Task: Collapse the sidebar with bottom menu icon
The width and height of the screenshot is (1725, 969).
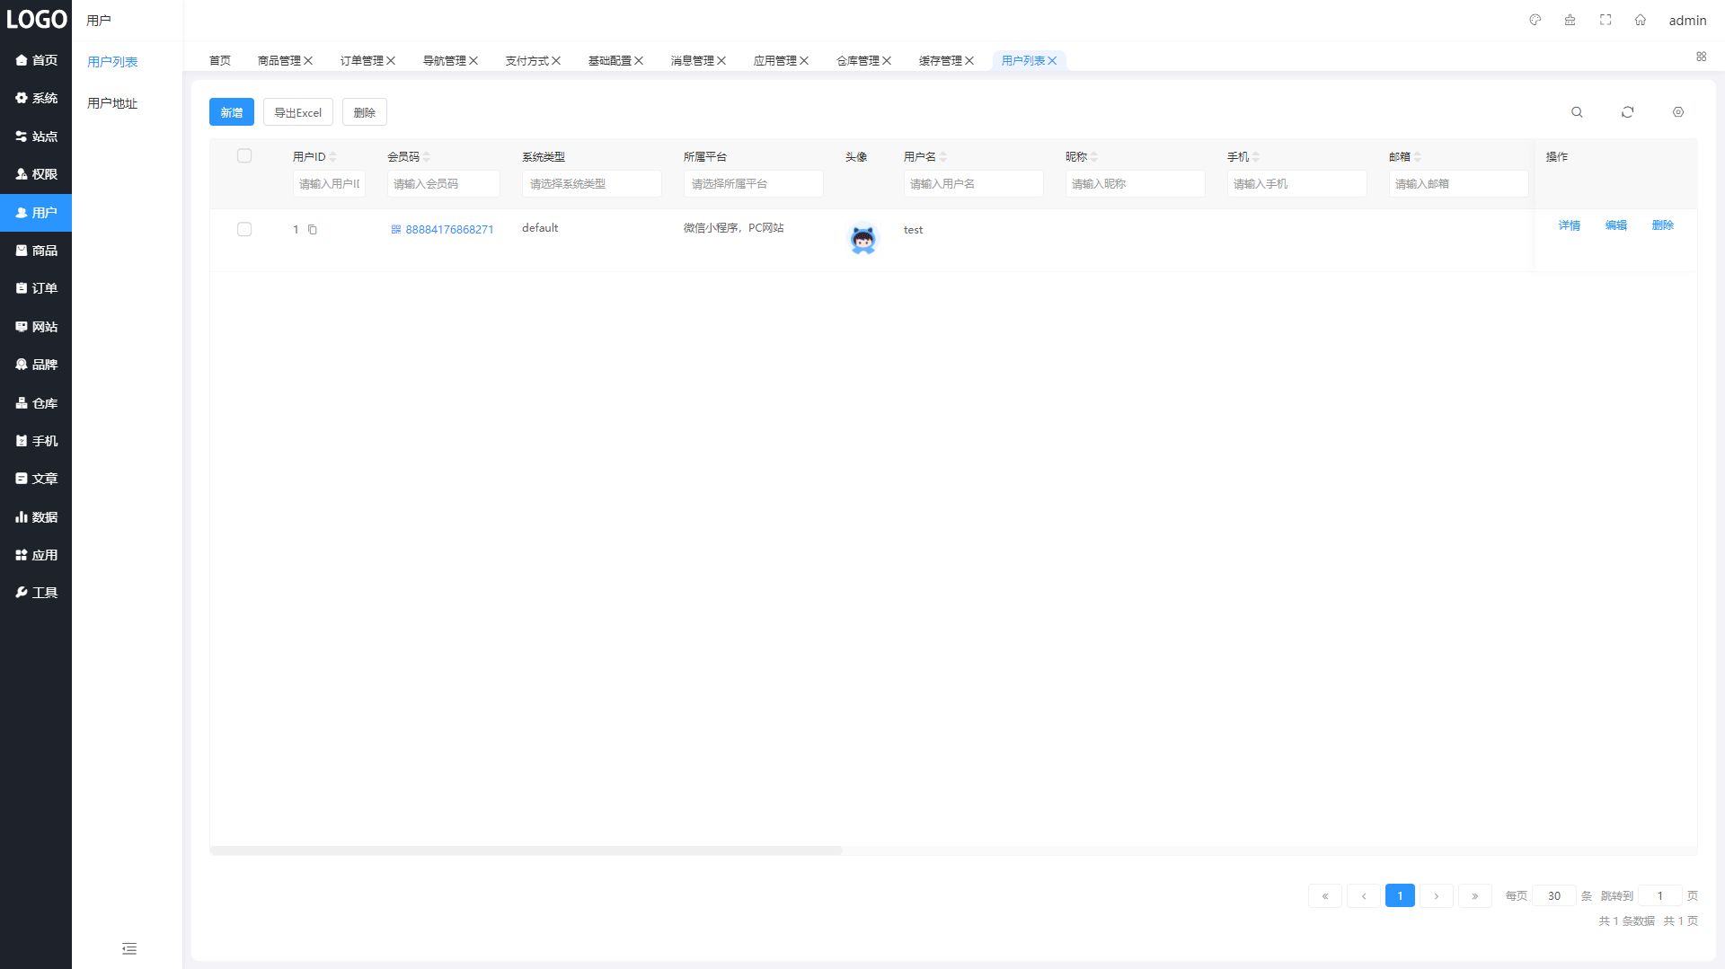Action: coord(129,948)
